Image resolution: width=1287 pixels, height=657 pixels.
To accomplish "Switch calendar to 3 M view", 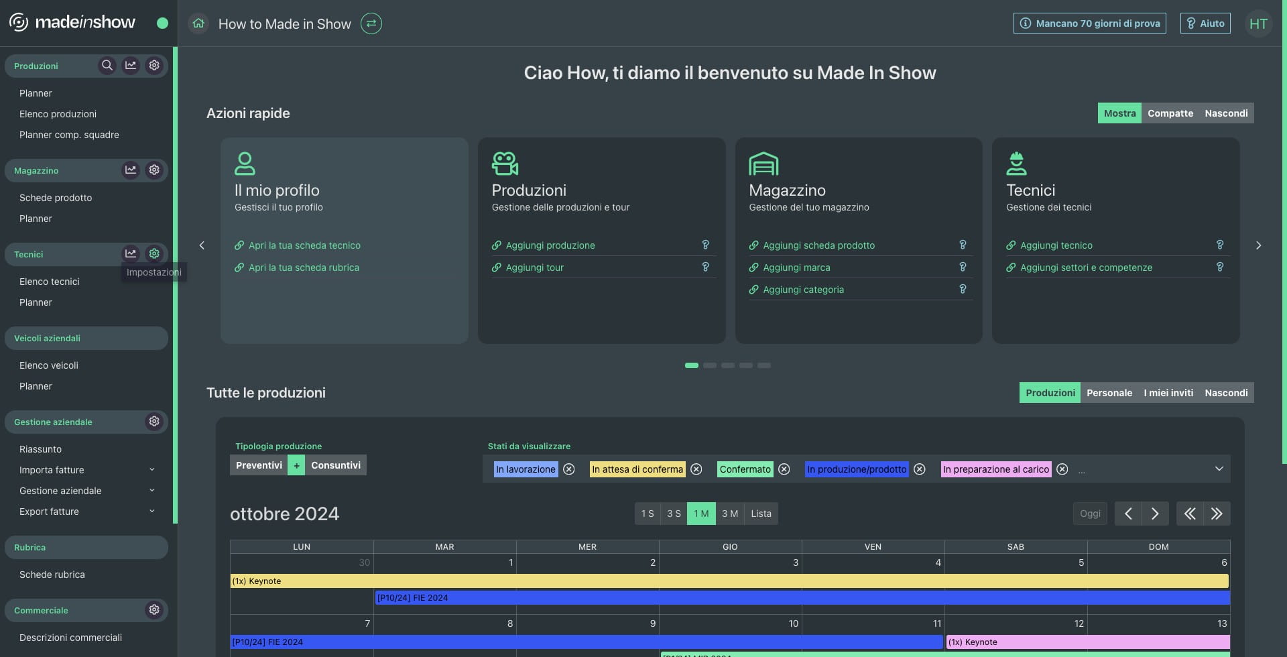I will 730,514.
